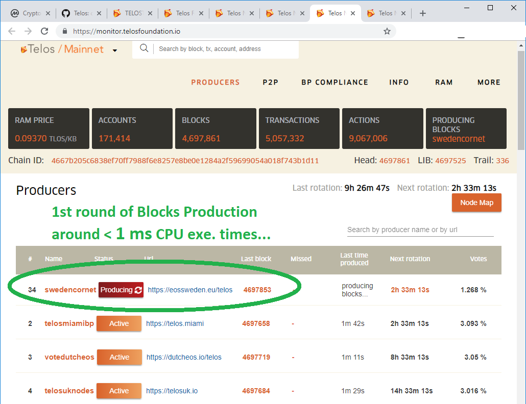
Task: Open the MORE menu
Action: coord(489,83)
